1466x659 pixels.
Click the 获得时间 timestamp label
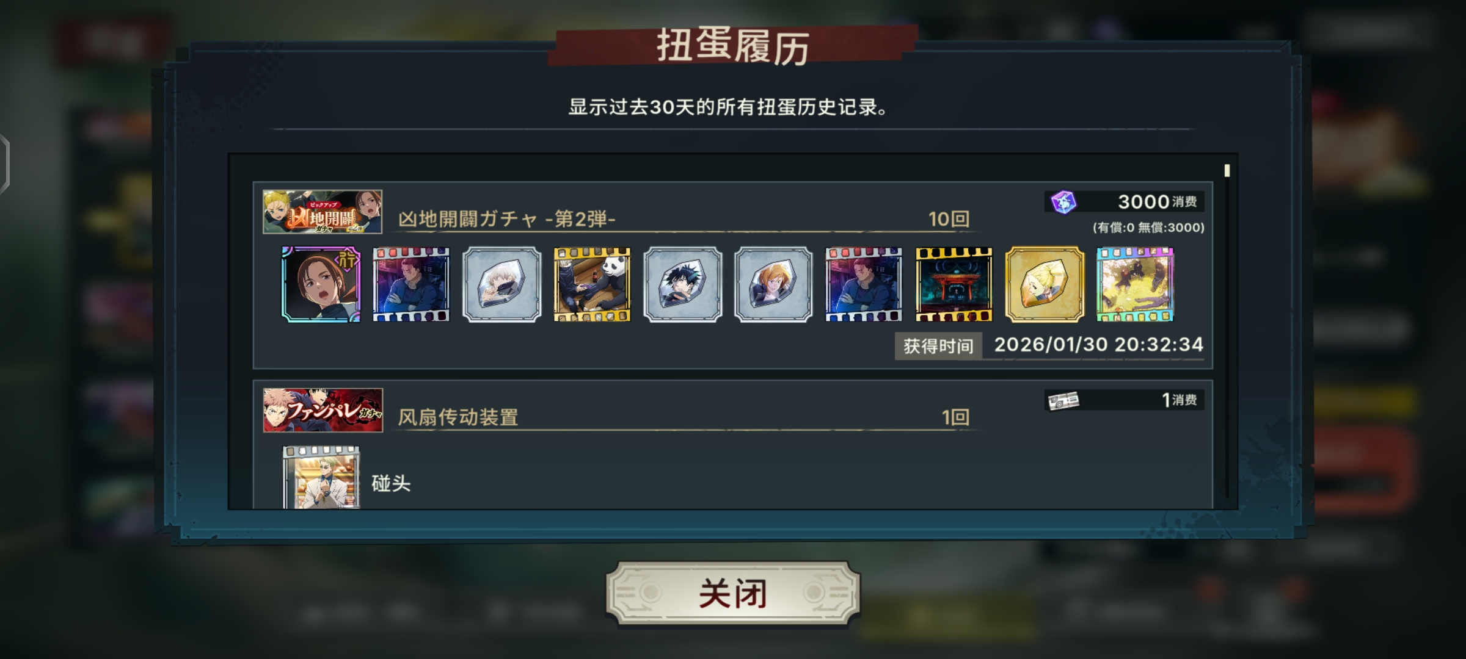pyautogui.click(x=938, y=346)
